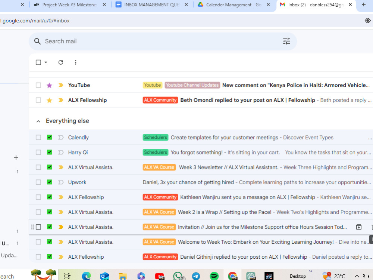The image size is (373, 280).
Task: Refresh the inbox with the reload icon
Action: tap(61, 62)
